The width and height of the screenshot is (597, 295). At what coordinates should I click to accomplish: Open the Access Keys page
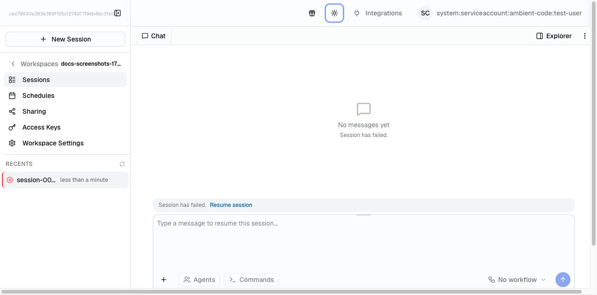(41, 127)
